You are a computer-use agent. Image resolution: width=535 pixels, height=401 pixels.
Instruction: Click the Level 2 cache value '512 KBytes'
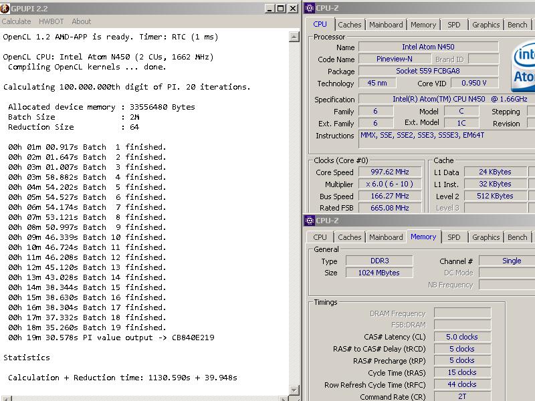[495, 196]
